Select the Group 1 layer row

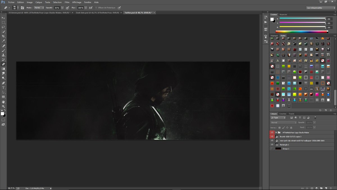[x=302, y=148]
